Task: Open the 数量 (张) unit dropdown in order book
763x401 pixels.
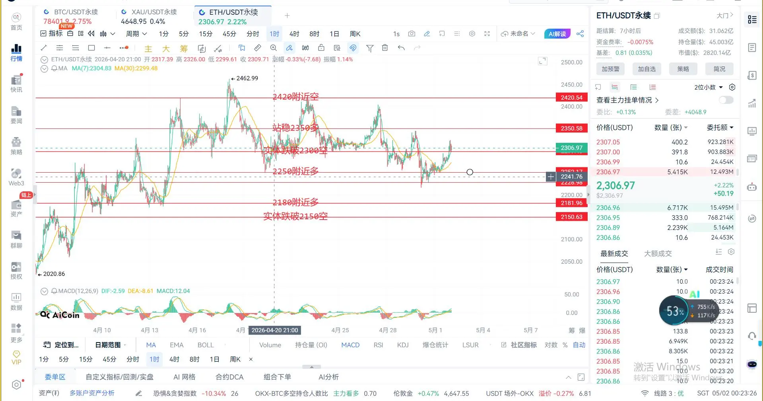Action: [671, 127]
